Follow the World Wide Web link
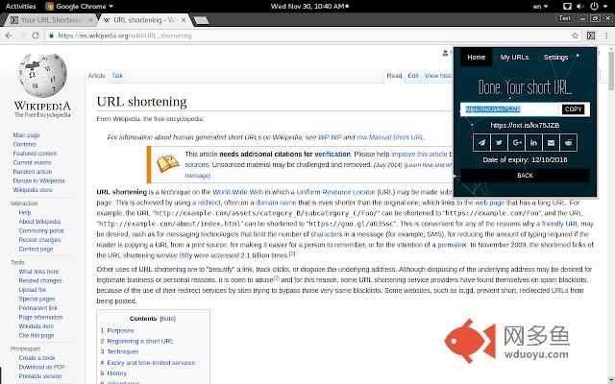Screen dimensions: 615x384 [x=237, y=192]
